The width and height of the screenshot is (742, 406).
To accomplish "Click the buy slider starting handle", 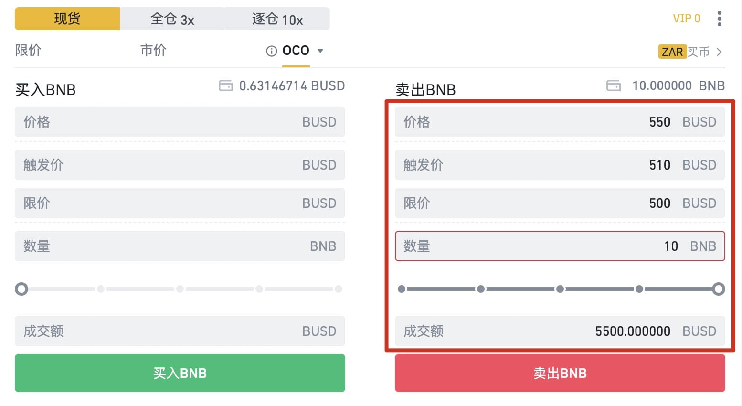I will [21, 289].
